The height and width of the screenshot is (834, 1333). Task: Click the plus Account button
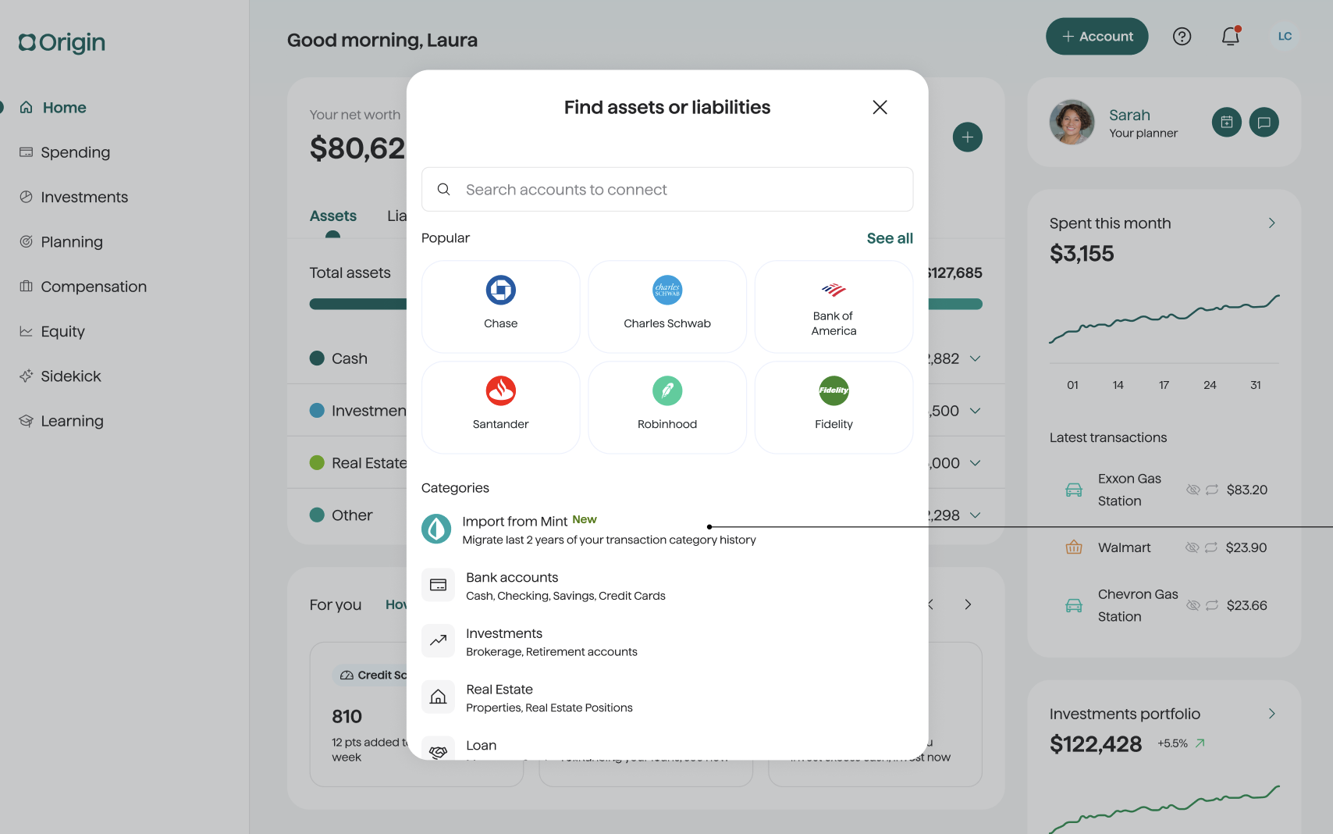click(x=1097, y=37)
